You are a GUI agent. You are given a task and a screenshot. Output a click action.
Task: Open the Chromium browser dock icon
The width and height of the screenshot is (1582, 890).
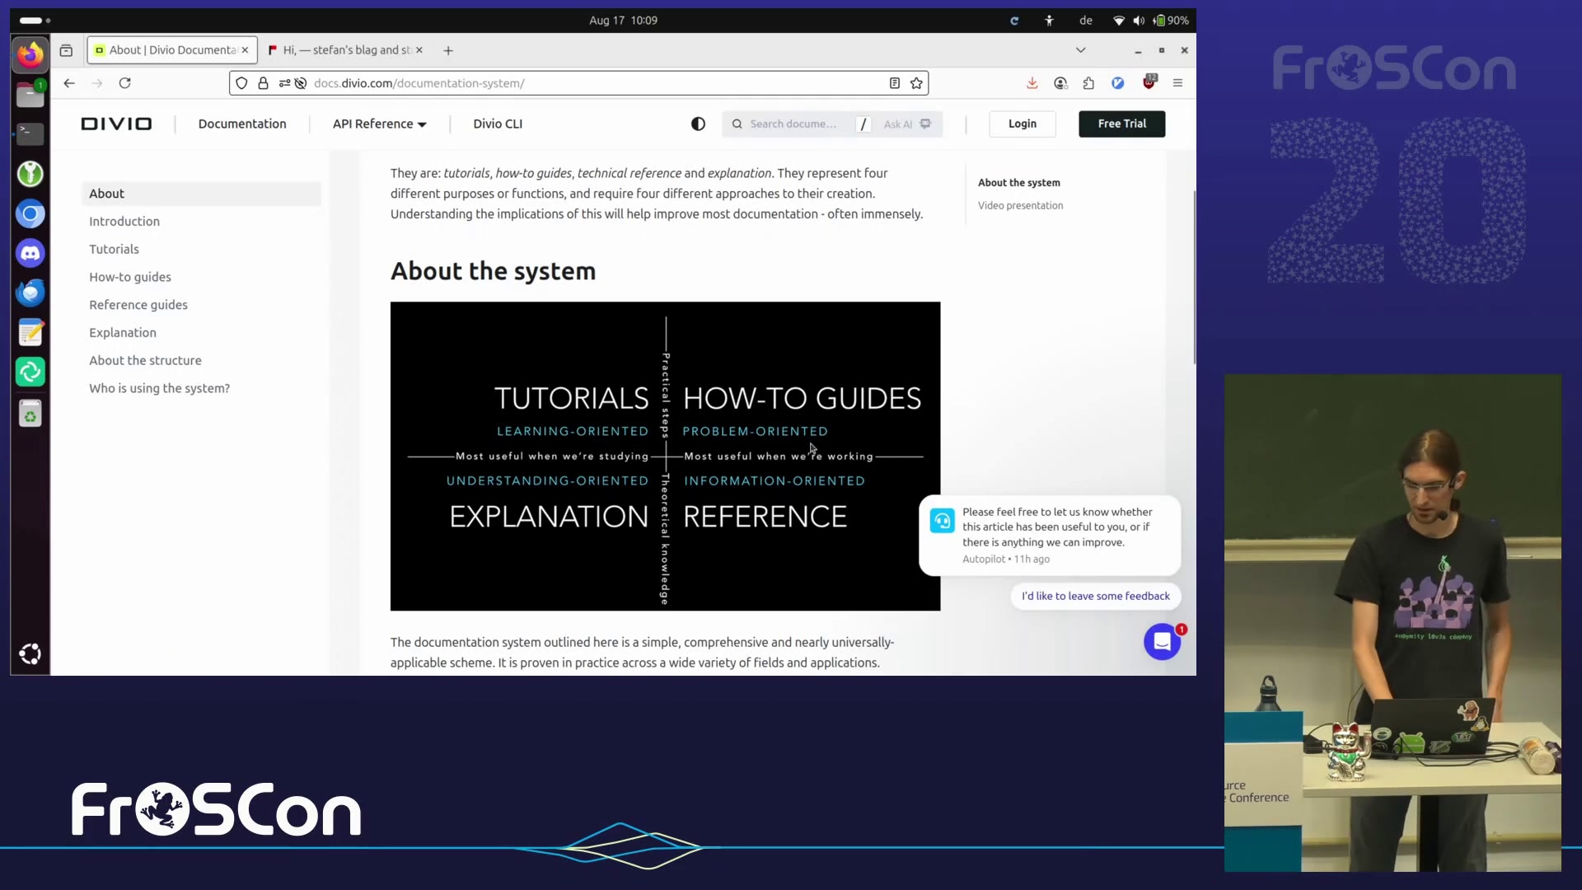pos(30,214)
